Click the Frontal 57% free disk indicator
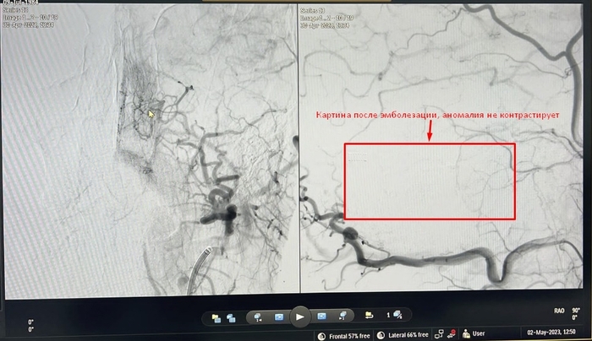 pos(344,336)
